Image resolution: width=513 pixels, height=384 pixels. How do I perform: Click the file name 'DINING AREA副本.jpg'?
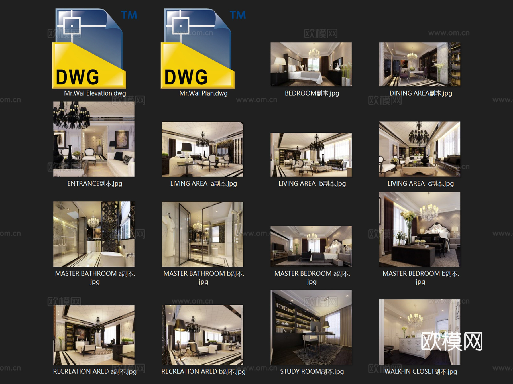pos(421,93)
